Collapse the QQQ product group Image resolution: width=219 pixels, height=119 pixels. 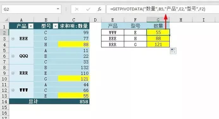(x=13, y=56)
